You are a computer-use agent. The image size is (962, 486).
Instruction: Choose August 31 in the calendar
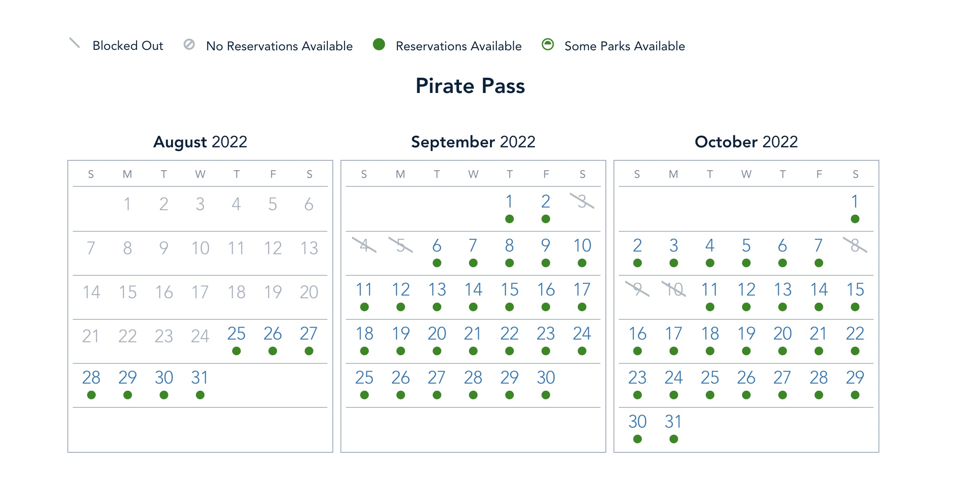pyautogui.click(x=200, y=378)
